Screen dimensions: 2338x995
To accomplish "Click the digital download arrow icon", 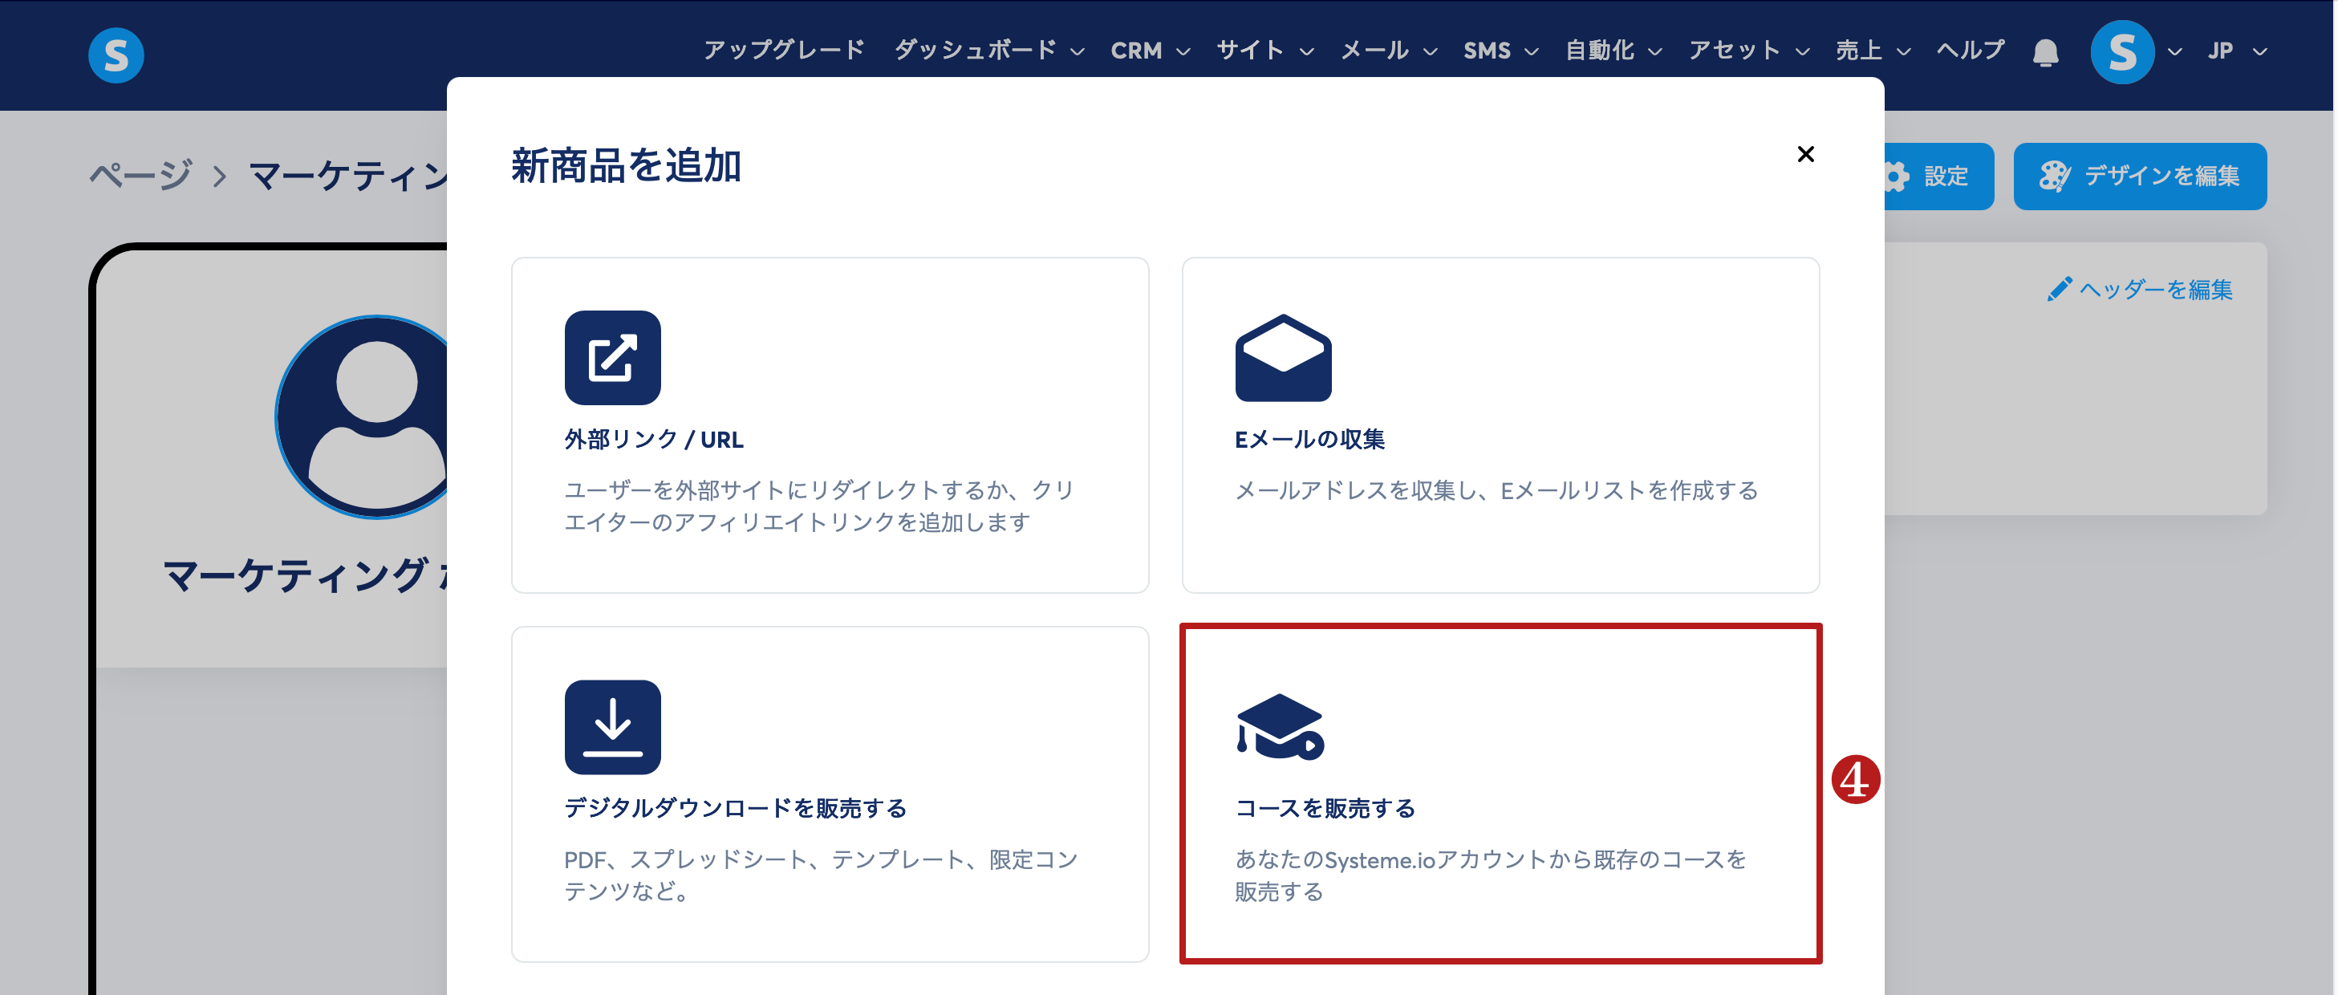I will [x=613, y=726].
